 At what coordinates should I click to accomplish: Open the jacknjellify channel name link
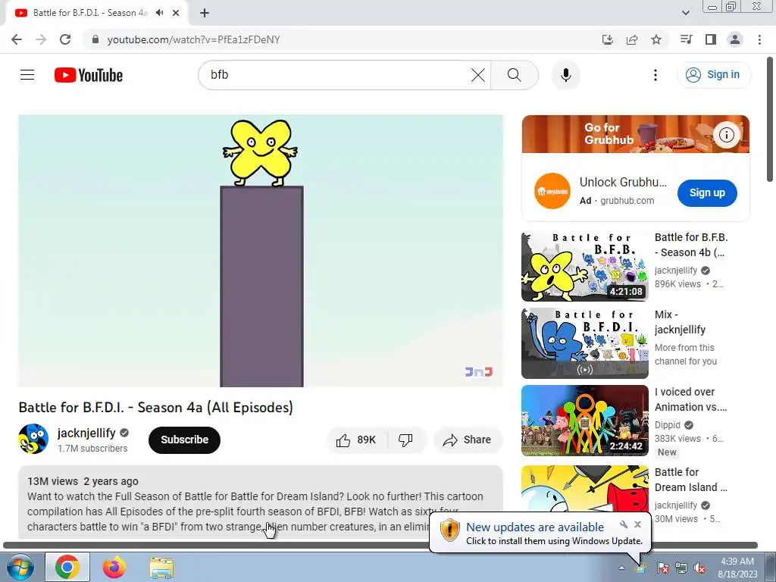86,433
